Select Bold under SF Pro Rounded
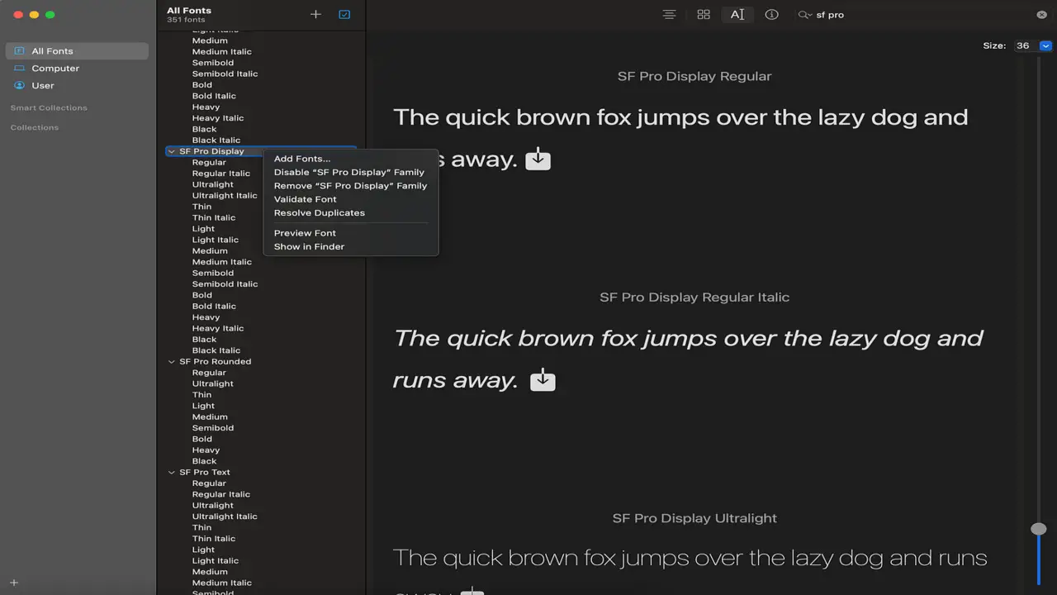1057x595 pixels. tap(202, 439)
